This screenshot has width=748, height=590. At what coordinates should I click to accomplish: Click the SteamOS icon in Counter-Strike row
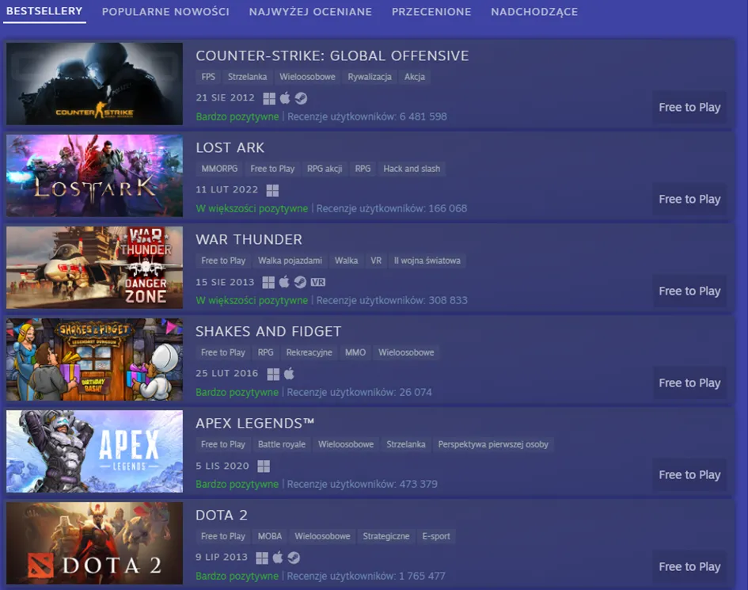[301, 98]
